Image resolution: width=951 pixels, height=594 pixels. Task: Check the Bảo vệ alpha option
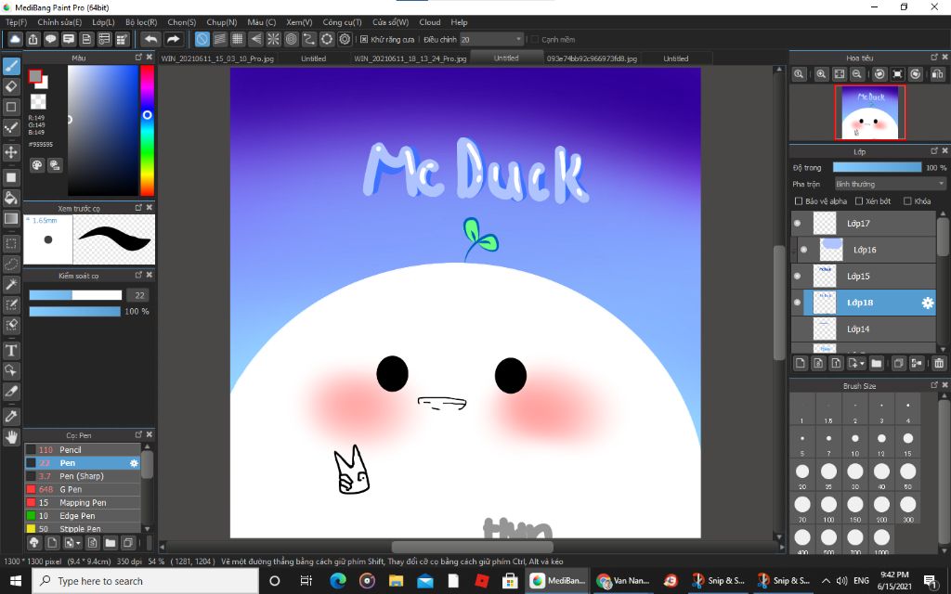pos(798,200)
